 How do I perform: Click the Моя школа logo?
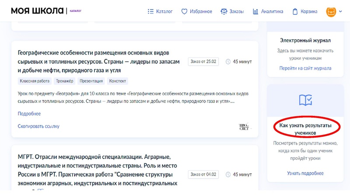[37, 10]
